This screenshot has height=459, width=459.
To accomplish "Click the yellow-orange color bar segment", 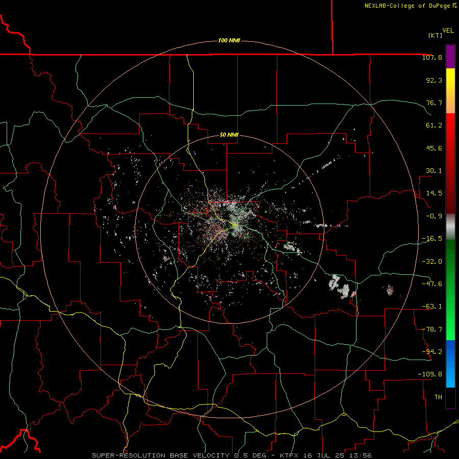I will coord(450,91).
